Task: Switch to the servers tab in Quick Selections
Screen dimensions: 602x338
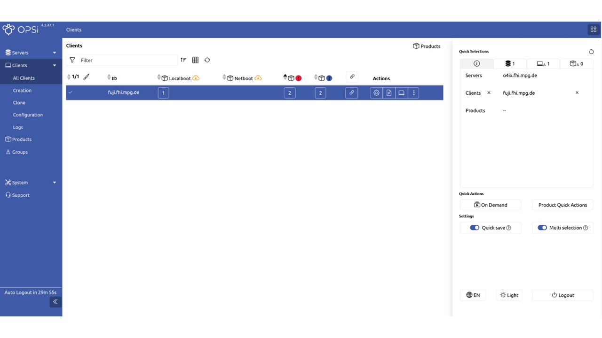Action: click(x=510, y=63)
